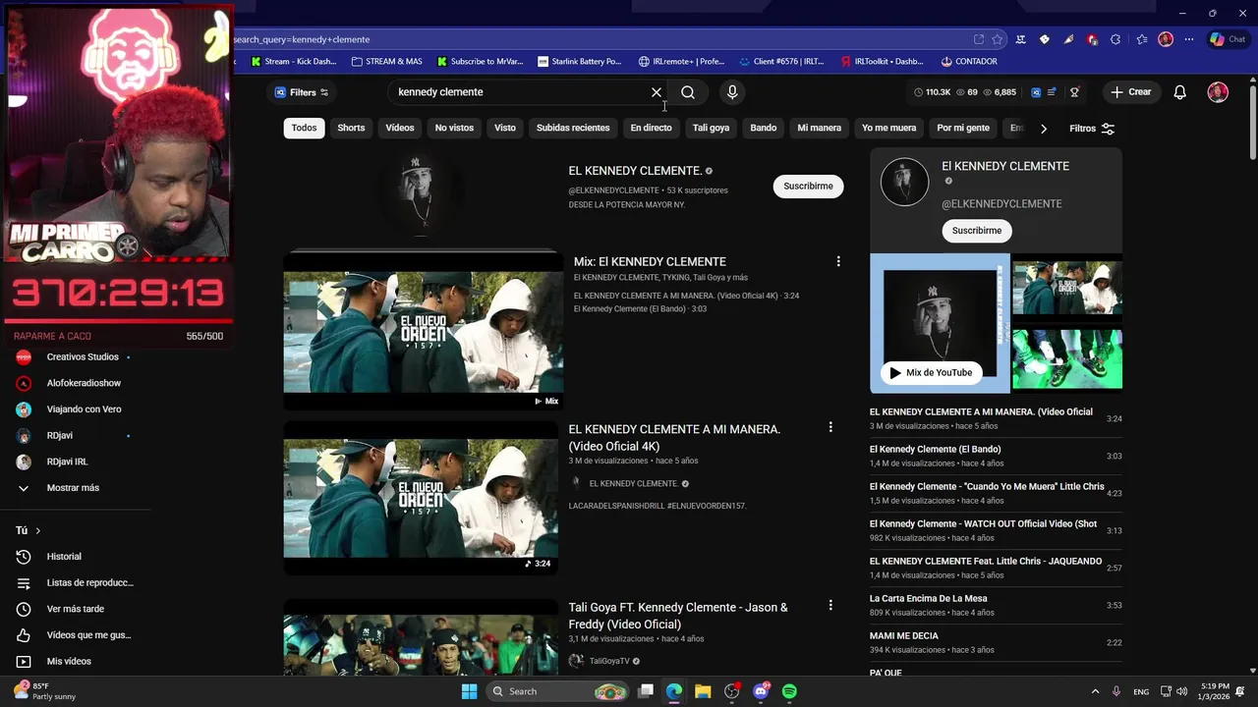Open browser Extensions puzzle icon
This screenshot has width=1258, height=707.
pyautogui.click(x=1115, y=39)
